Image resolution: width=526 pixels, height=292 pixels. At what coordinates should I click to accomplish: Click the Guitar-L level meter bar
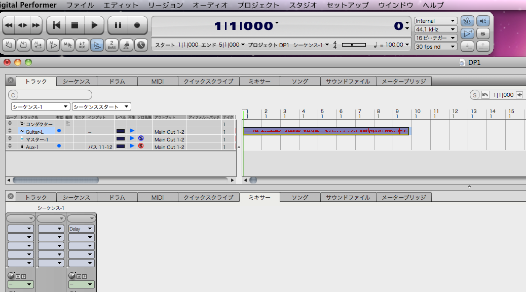(x=121, y=131)
